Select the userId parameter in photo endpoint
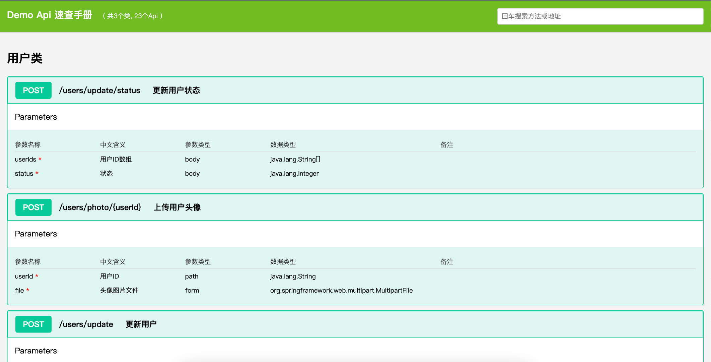The height and width of the screenshot is (362, 711). coord(24,277)
